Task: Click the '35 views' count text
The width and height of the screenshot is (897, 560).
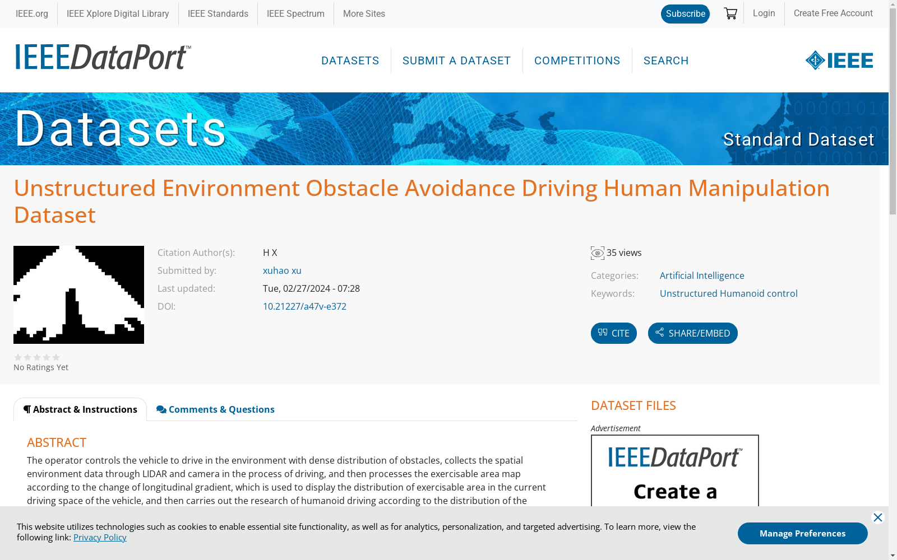Action: pos(624,253)
